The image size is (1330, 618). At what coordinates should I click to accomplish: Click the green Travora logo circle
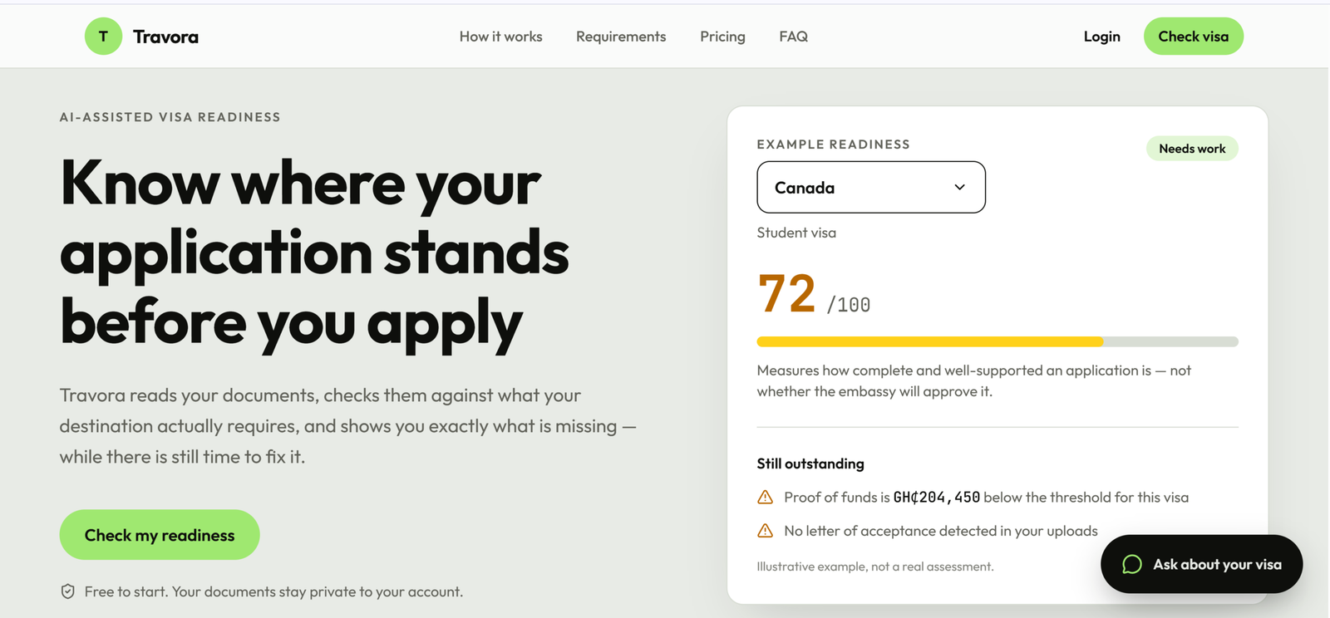pyautogui.click(x=103, y=37)
